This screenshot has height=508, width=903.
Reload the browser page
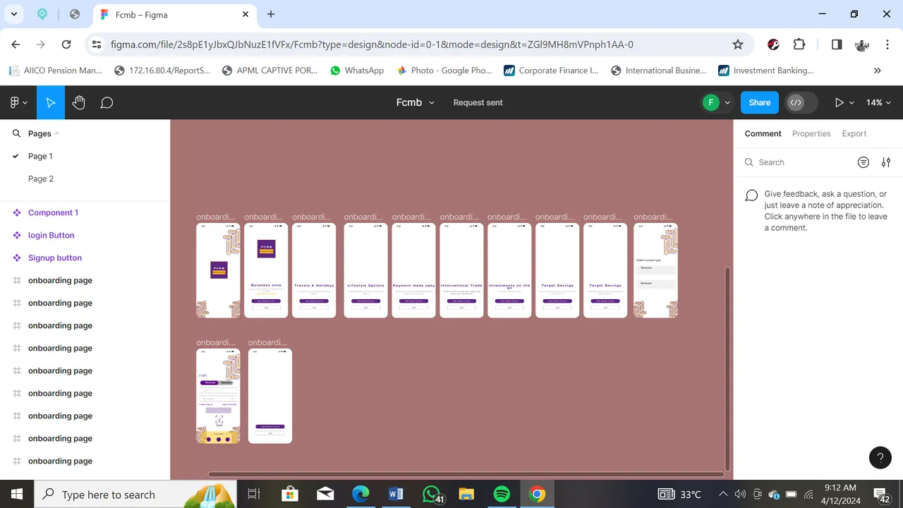coord(66,44)
